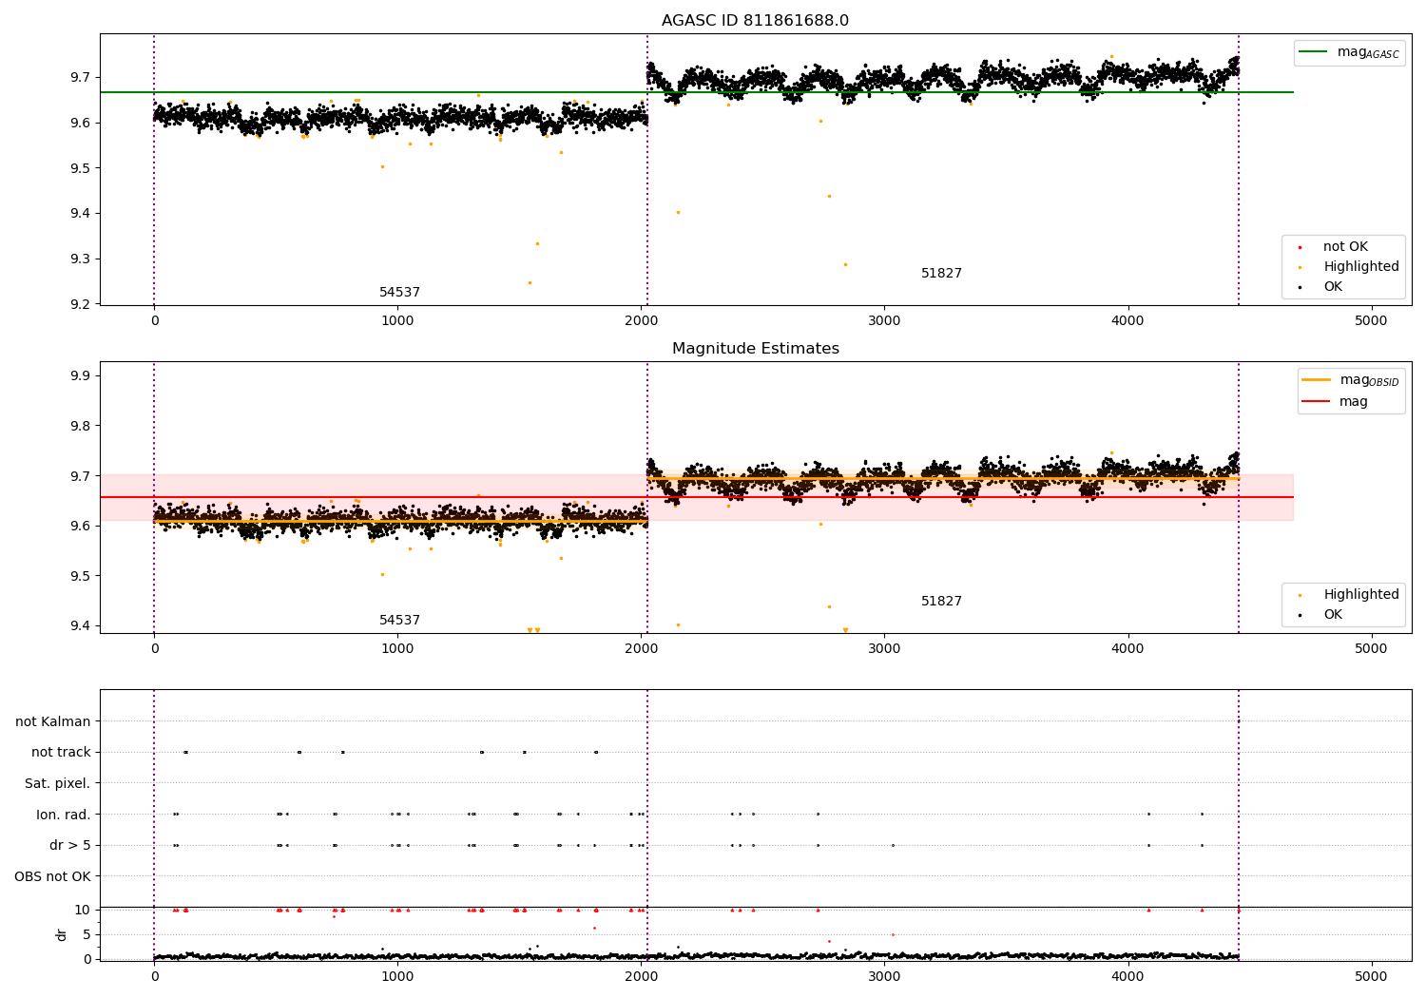Click the '51827' label in top plot

point(941,274)
